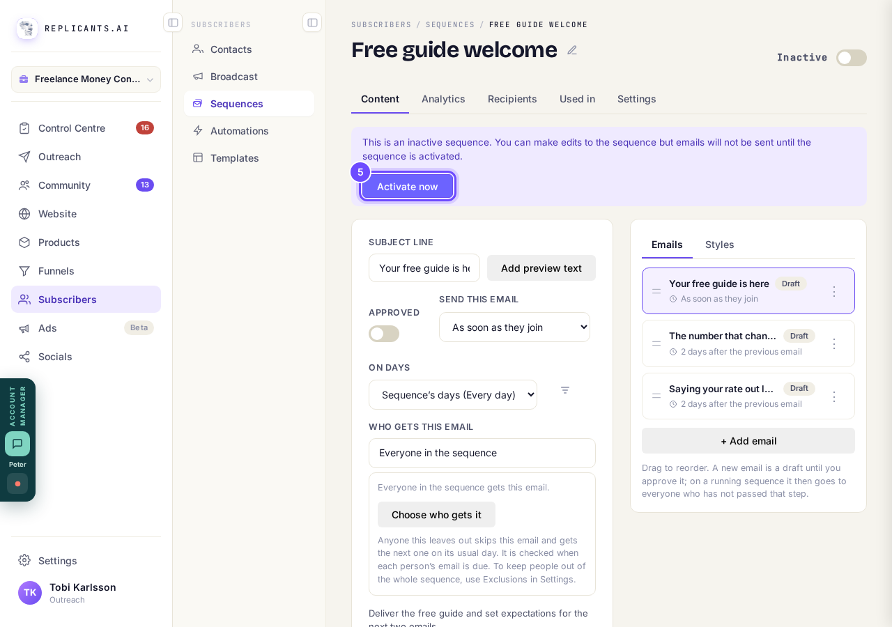Open options menu for 'Your free guide is here'
892x627 pixels.
point(833,291)
